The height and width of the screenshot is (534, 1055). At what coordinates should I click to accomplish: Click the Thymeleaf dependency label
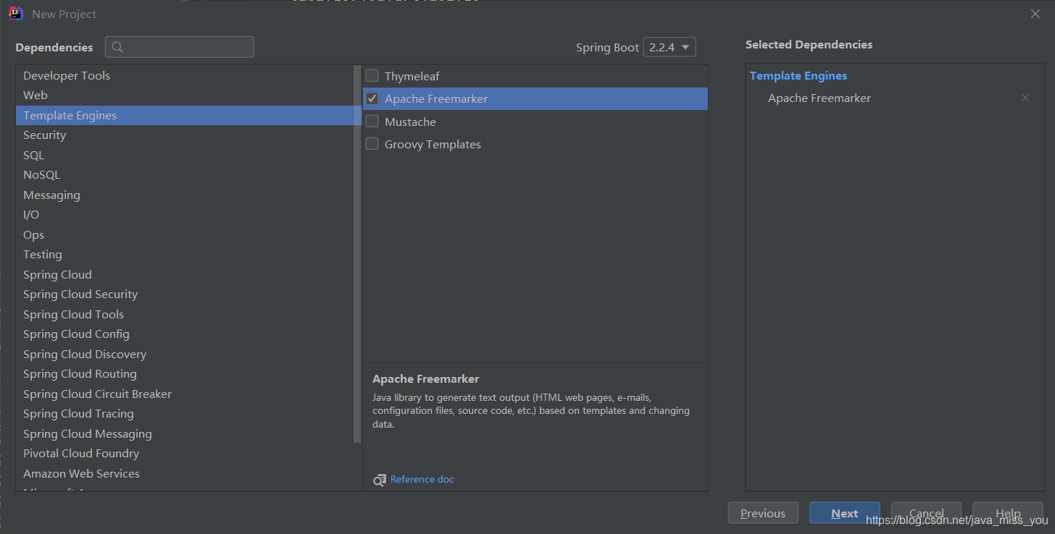pyautogui.click(x=412, y=76)
